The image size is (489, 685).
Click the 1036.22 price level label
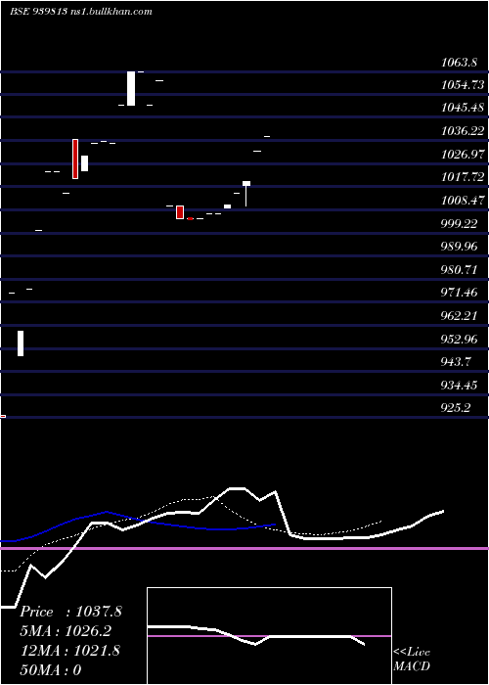tap(463, 130)
